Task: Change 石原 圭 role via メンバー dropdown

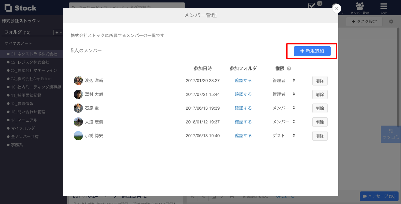Action: tap(293, 108)
